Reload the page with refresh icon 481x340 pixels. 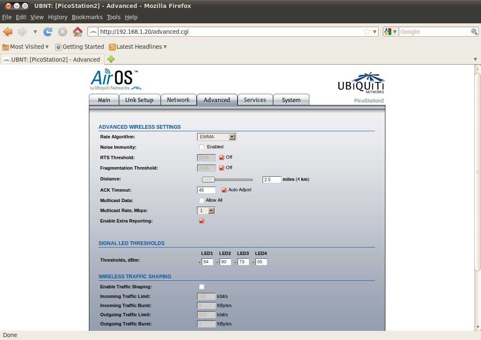coord(48,32)
